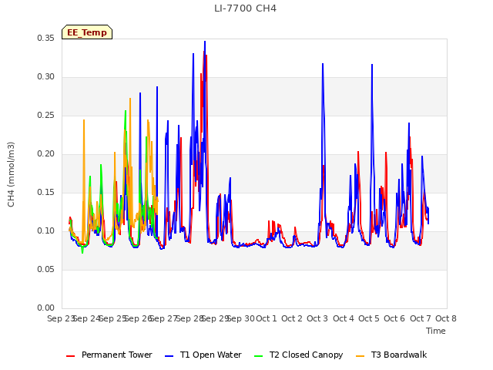The width and height of the screenshot is (493, 370).
Task: Click the green T2 peak near Sep 25
Action: pos(126,111)
